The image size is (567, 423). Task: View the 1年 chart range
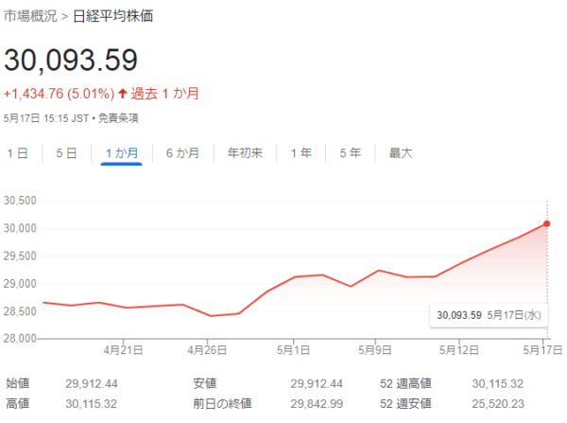click(301, 152)
